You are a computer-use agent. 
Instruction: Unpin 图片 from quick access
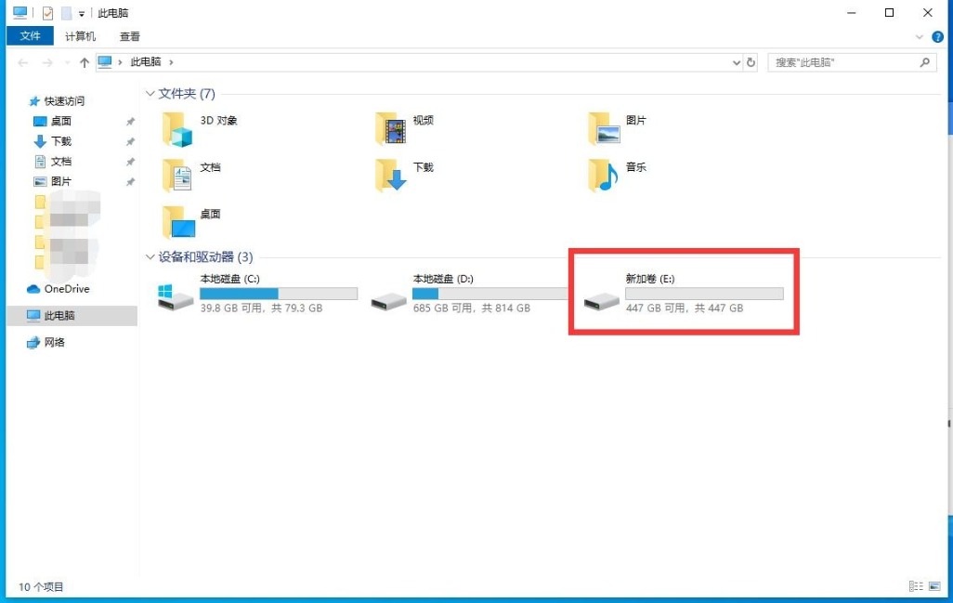[x=131, y=181]
